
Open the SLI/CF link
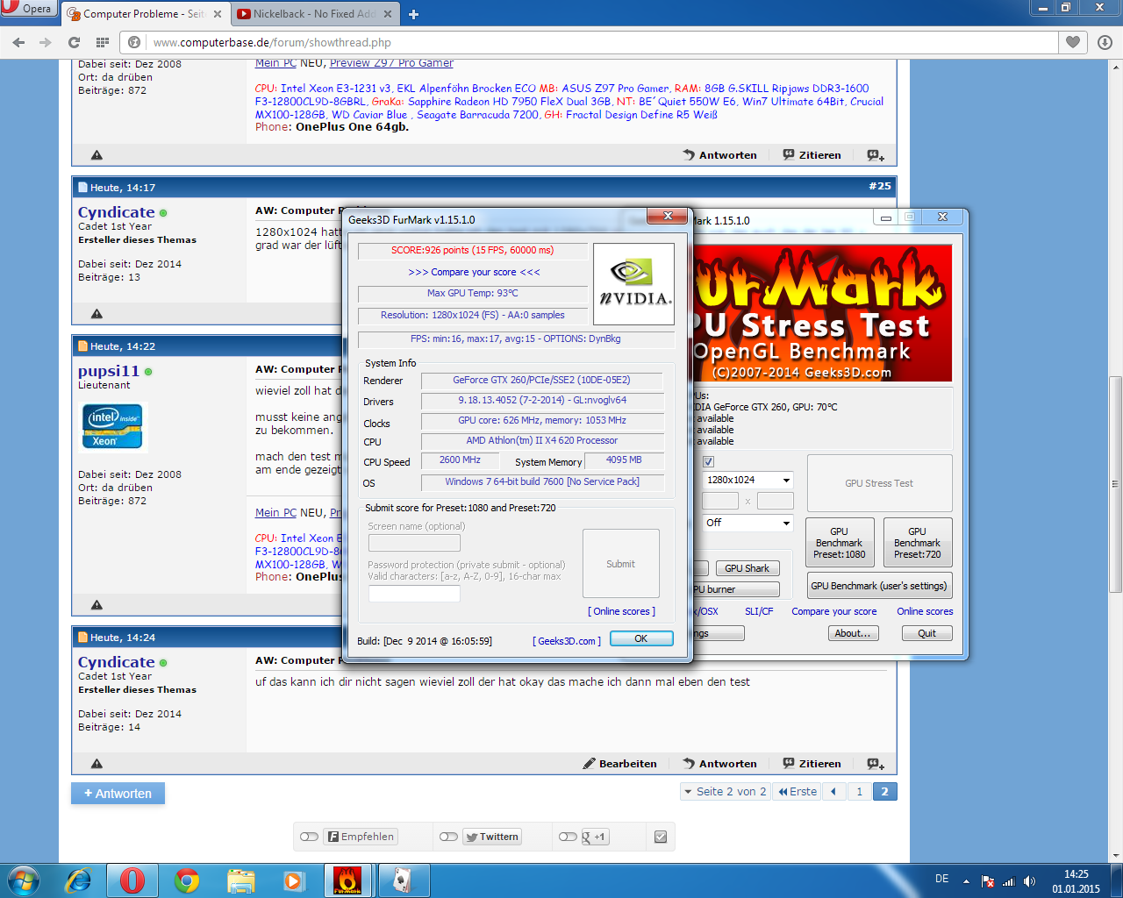[x=759, y=611]
